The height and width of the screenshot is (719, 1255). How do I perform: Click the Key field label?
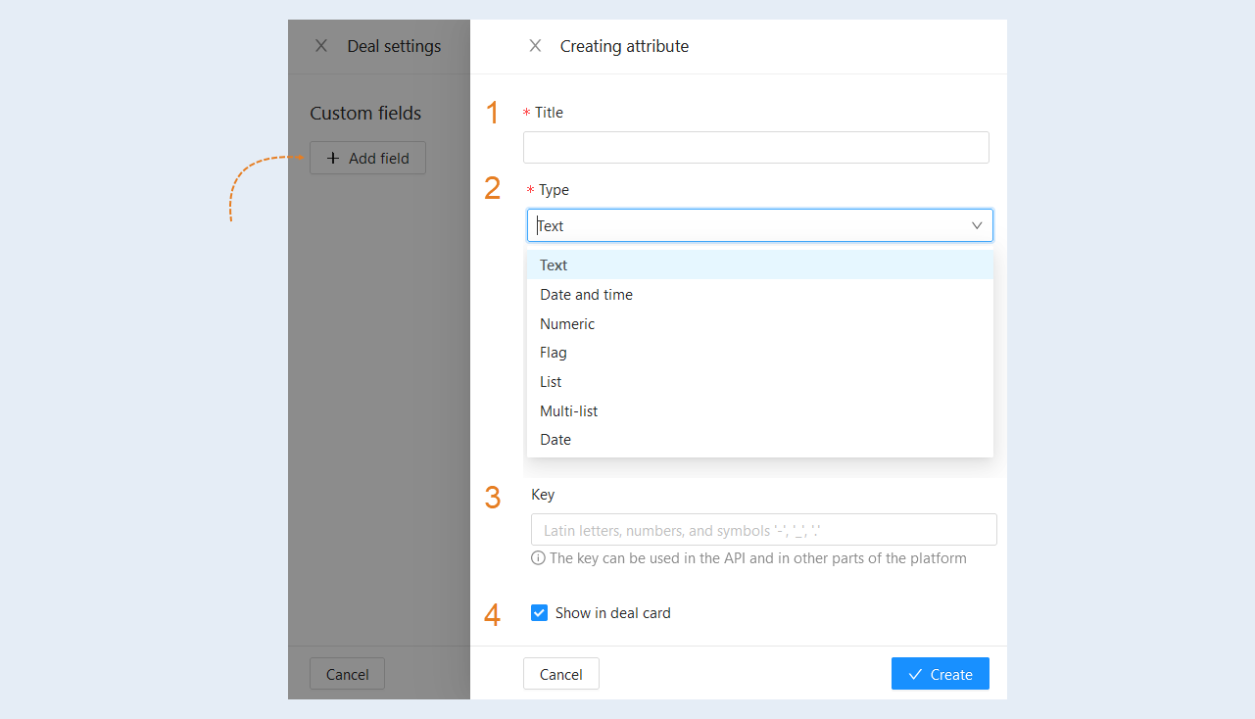pos(543,495)
